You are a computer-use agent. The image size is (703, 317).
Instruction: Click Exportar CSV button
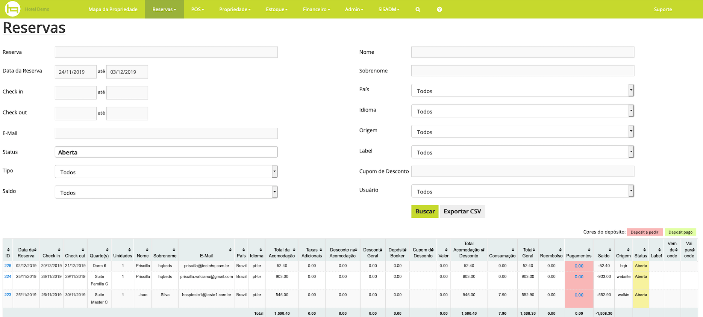pos(462,211)
